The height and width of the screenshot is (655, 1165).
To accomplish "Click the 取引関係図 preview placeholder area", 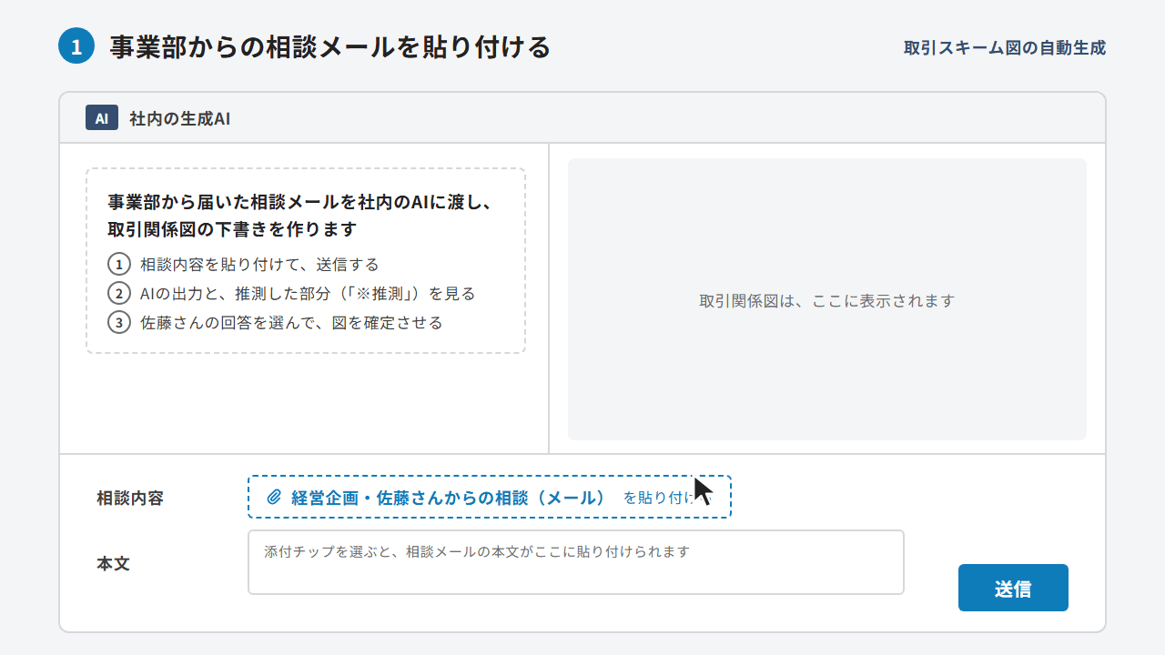I will 827,299.
